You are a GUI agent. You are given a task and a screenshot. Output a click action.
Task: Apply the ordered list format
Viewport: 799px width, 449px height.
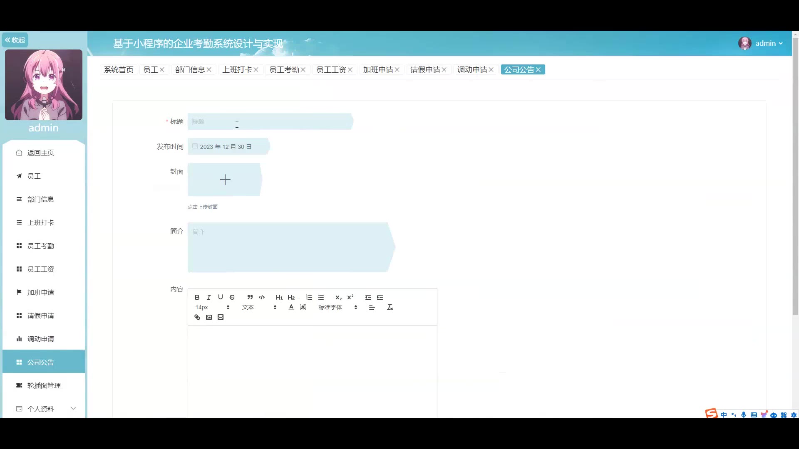(x=309, y=297)
